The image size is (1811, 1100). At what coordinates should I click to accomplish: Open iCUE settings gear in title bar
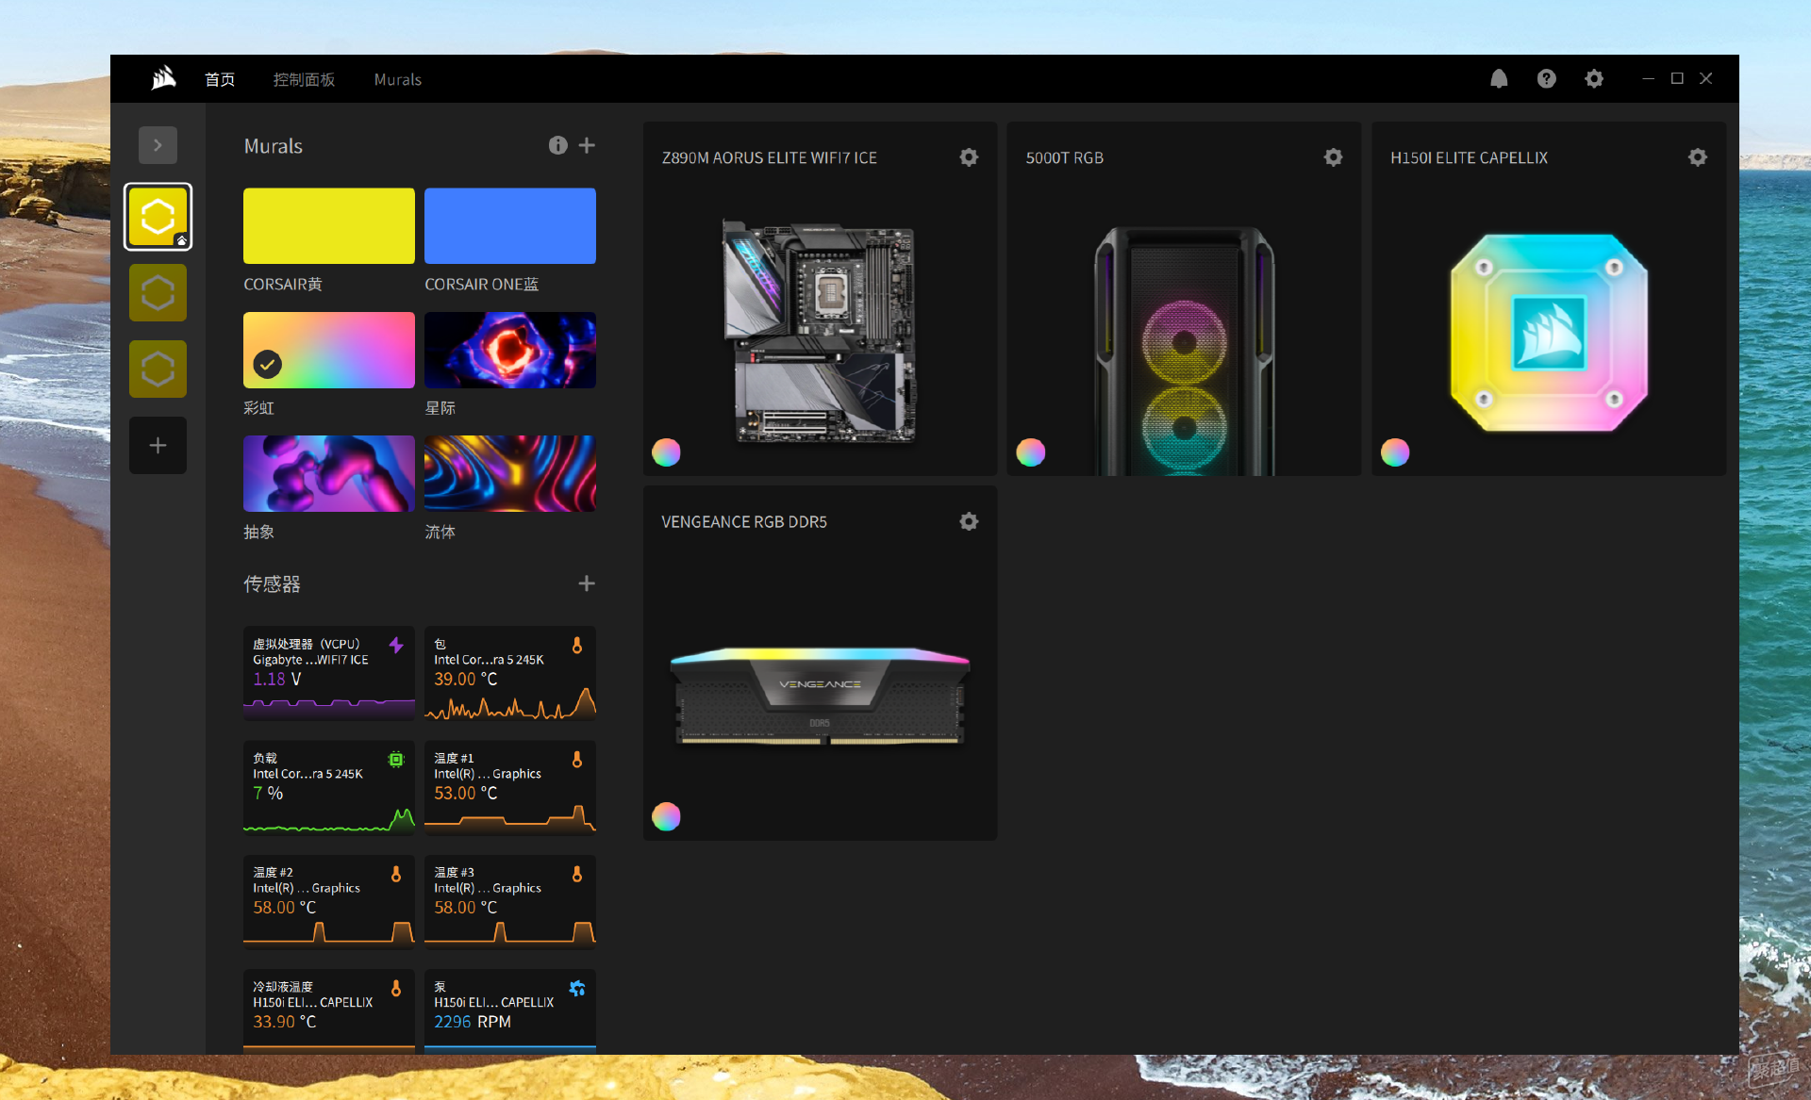tap(1594, 78)
